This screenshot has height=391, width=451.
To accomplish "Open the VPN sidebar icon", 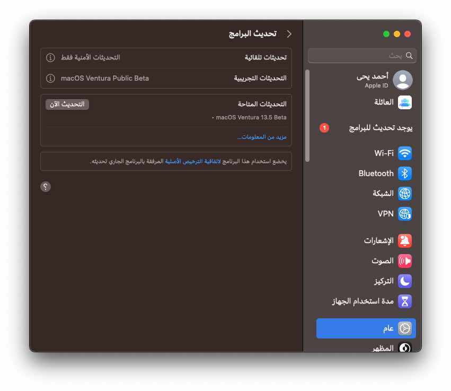I will [404, 214].
